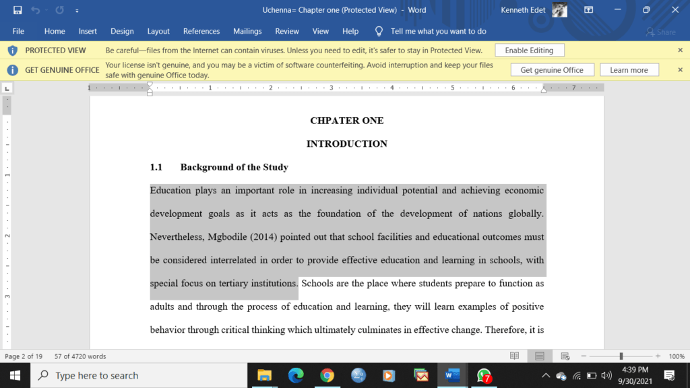Image resolution: width=690 pixels, height=388 pixels.
Task: Toggle the battery status indicator
Action: tap(592, 375)
